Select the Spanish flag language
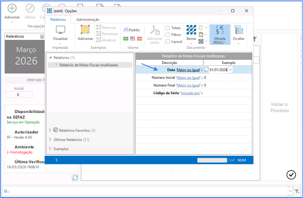Image resolution: width=304 pixels, height=198 pixels. (140, 39)
